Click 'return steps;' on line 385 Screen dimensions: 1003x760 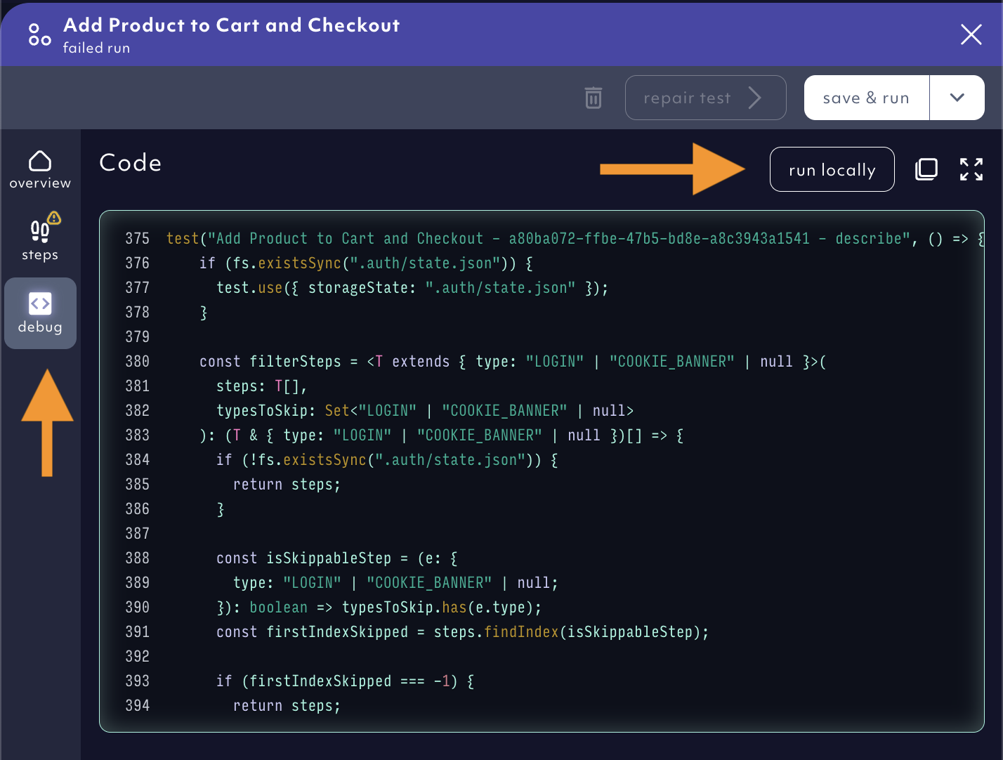click(287, 485)
